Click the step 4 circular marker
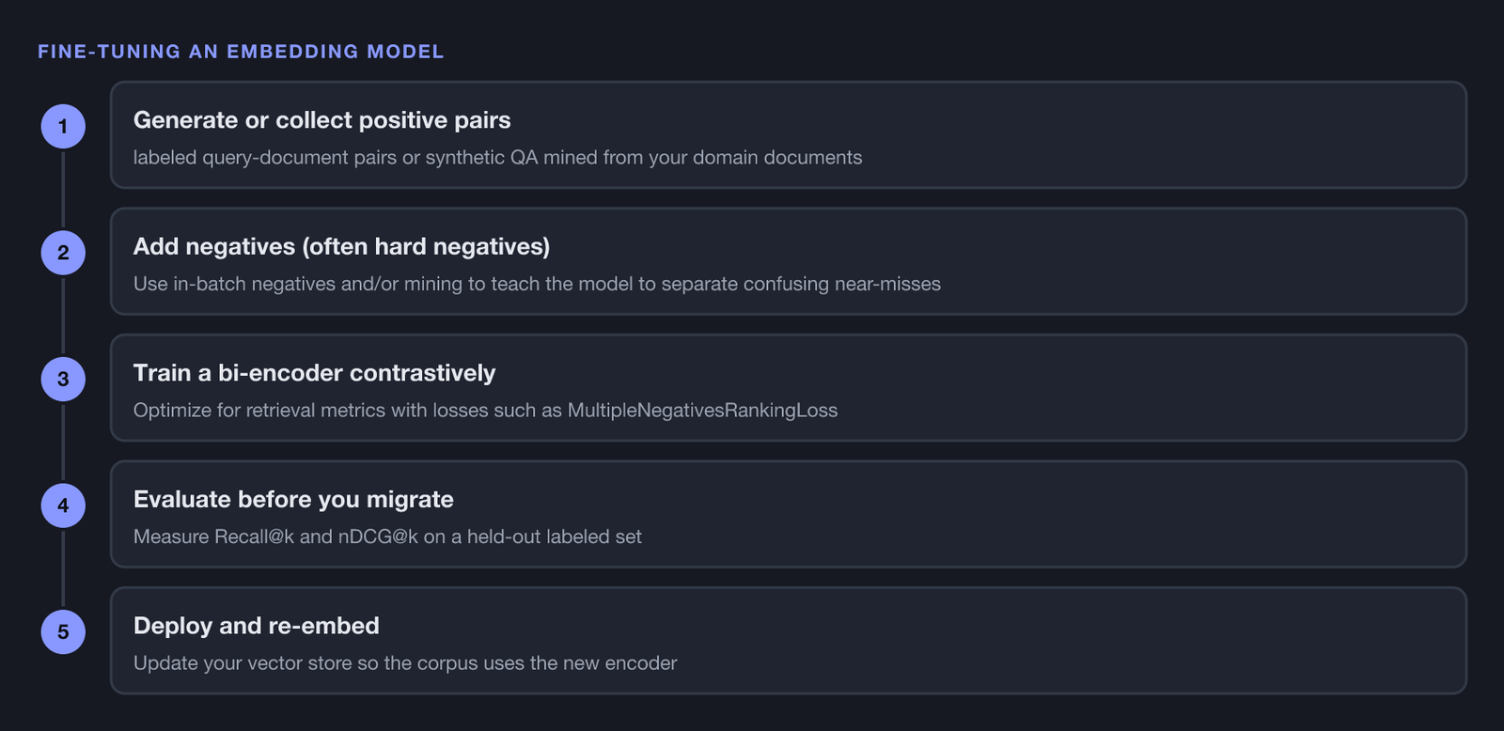The image size is (1504, 731). tap(63, 505)
